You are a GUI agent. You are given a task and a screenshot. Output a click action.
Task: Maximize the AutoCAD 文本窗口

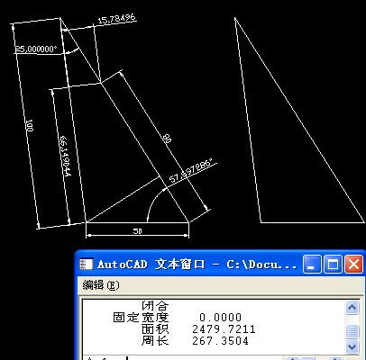(333, 265)
